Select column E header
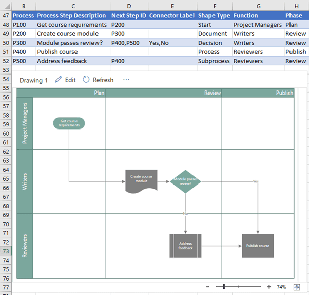Image resolution: width=309 pixels, height=295 pixels. 172,6
